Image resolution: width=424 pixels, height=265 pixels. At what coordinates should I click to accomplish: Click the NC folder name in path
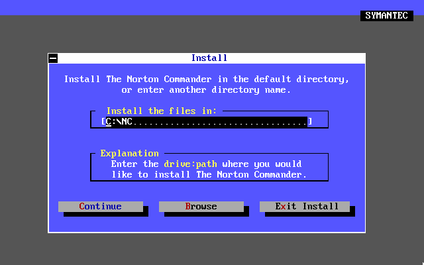point(127,122)
